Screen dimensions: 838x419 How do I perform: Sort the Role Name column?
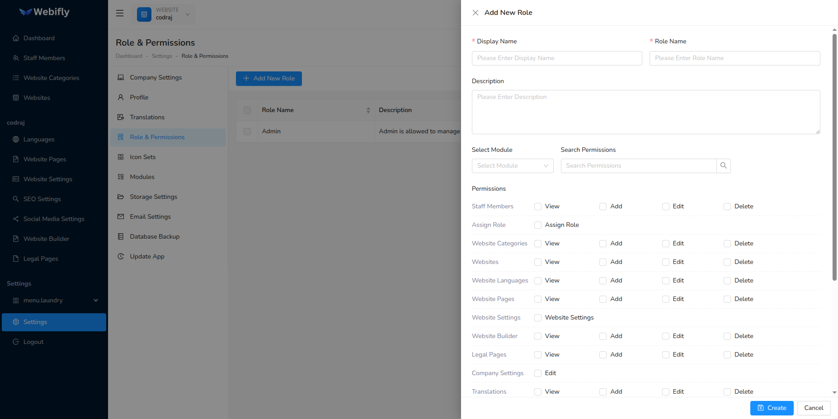tap(367, 110)
